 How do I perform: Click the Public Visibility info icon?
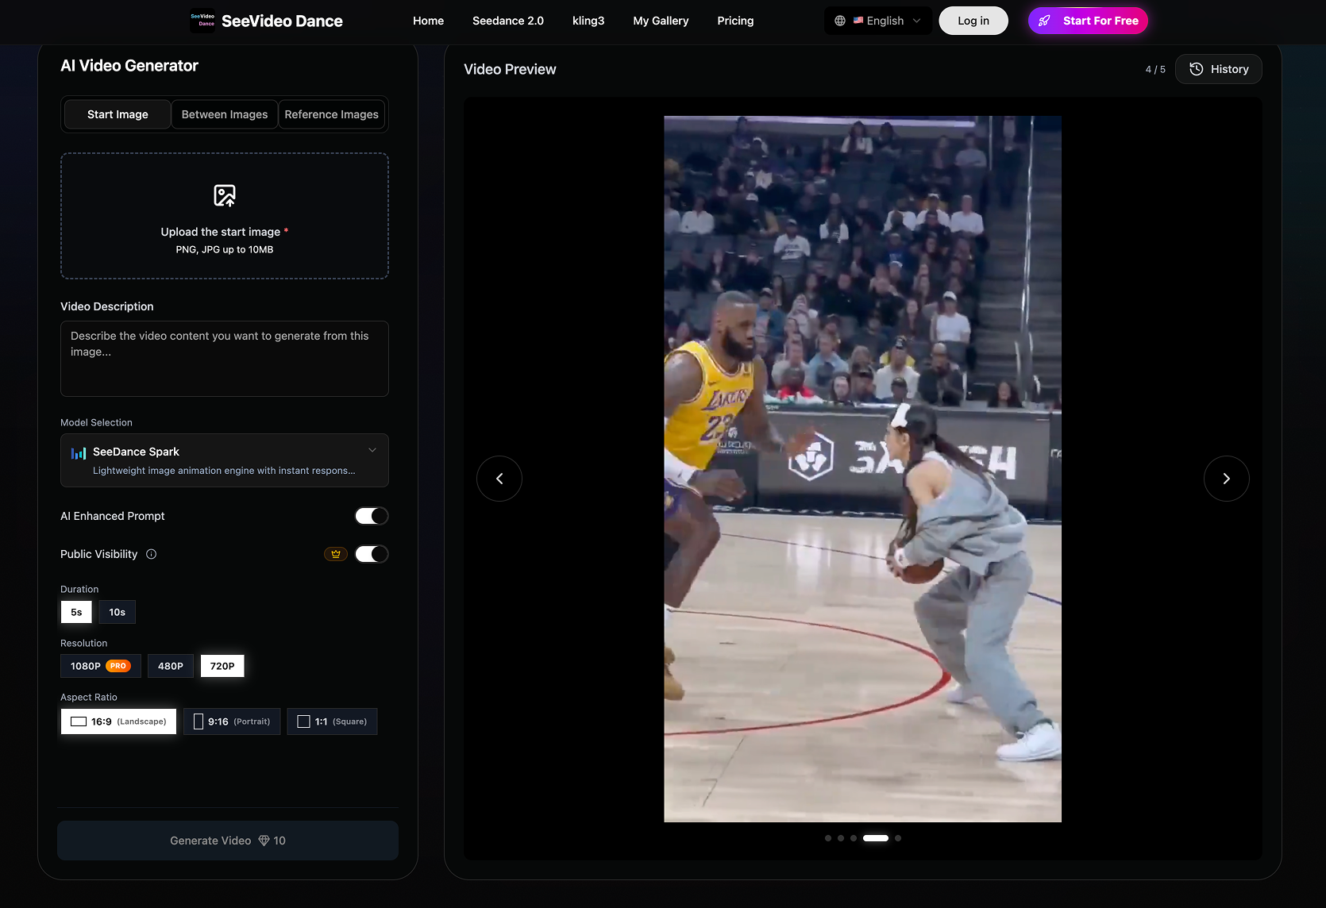[152, 554]
